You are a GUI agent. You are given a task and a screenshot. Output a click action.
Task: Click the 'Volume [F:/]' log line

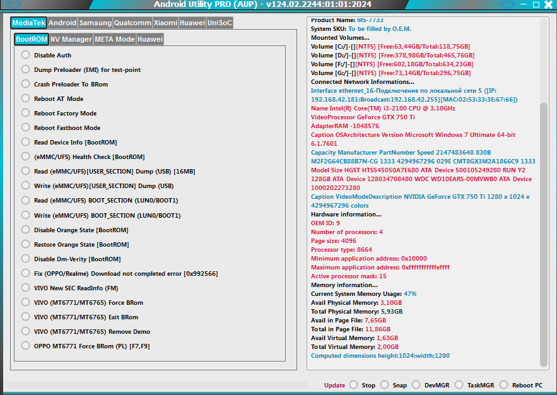click(x=392, y=64)
